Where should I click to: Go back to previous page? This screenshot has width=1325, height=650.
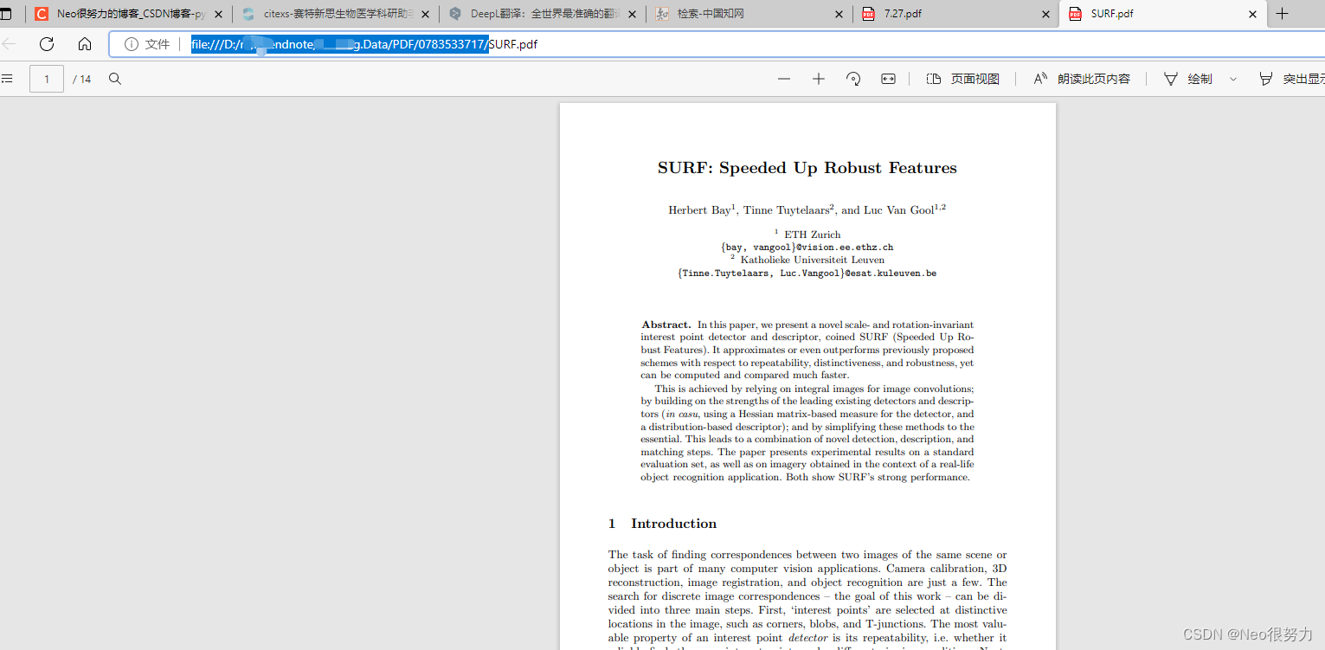pyautogui.click(x=9, y=44)
